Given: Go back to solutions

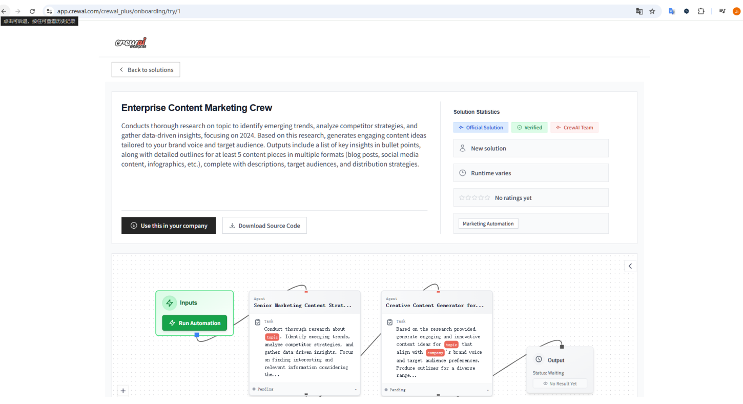Looking at the screenshot, I should [x=146, y=70].
